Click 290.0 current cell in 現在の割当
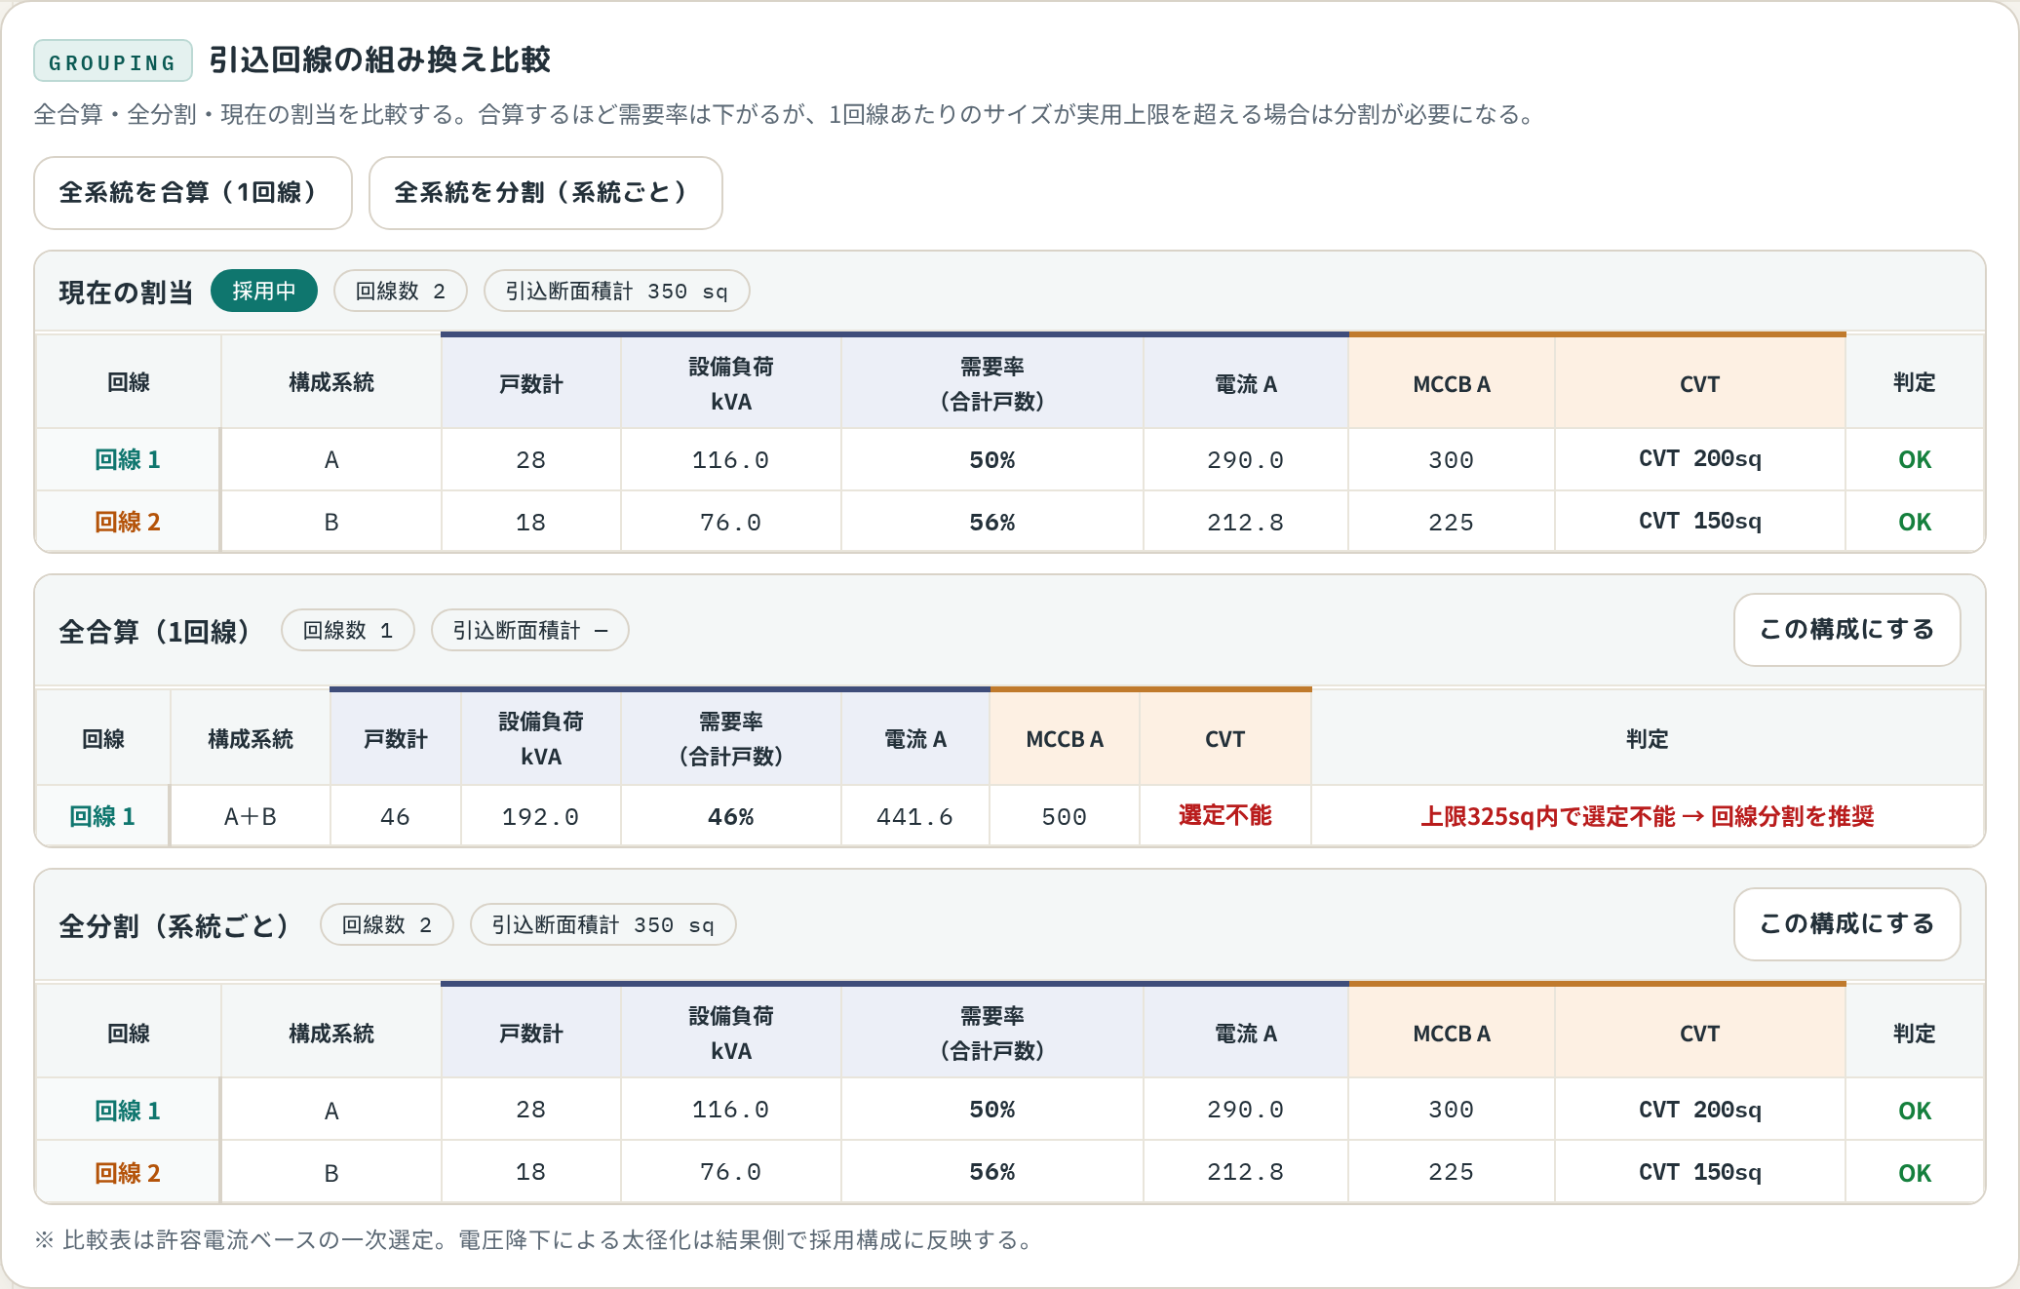2020x1289 pixels. coord(1246,459)
